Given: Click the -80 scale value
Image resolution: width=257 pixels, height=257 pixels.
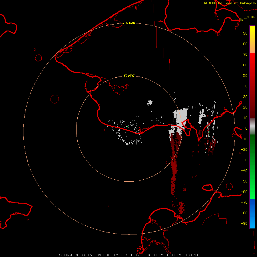Looking at the screenshot, I should [x=244, y=213].
